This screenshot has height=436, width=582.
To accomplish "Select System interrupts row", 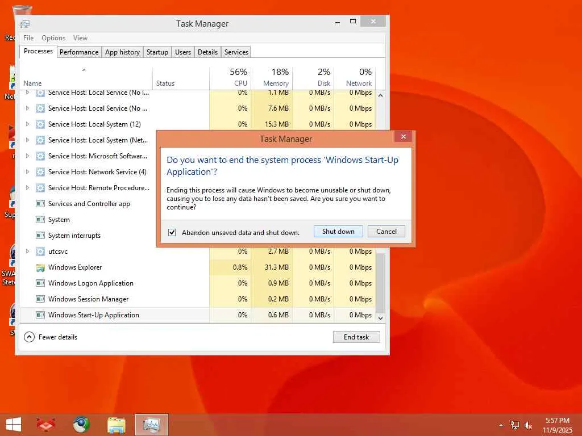I will (x=88, y=236).
